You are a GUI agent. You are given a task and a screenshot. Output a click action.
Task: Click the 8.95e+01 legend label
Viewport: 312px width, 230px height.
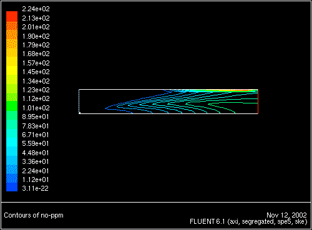tap(36, 117)
